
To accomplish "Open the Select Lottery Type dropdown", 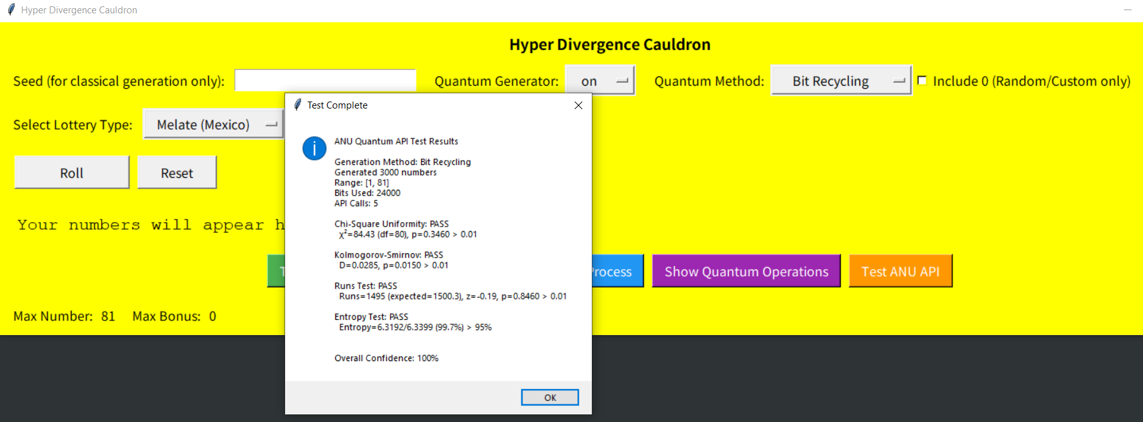I will [213, 124].
